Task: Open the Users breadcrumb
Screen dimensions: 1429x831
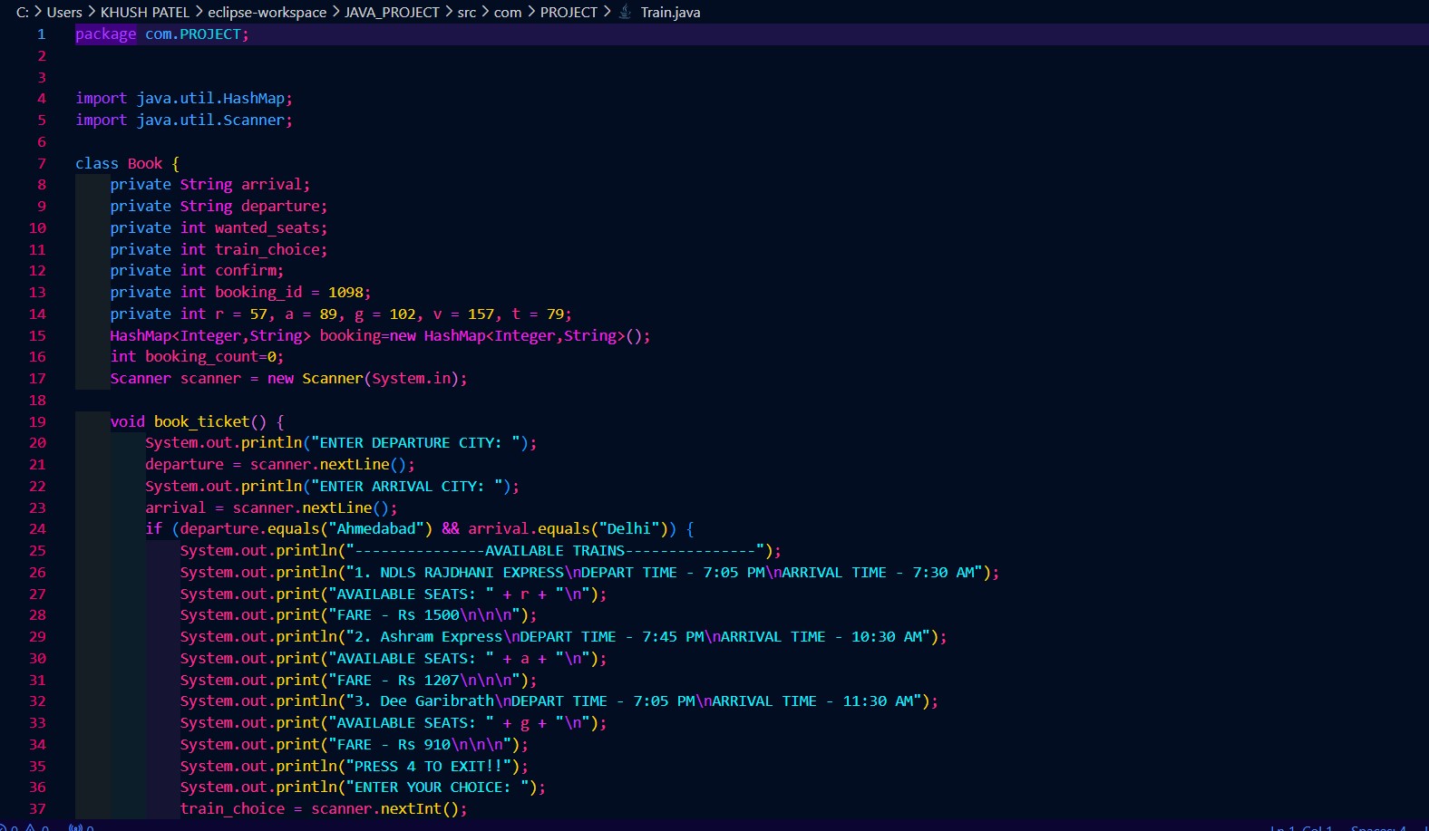Action: (64, 12)
